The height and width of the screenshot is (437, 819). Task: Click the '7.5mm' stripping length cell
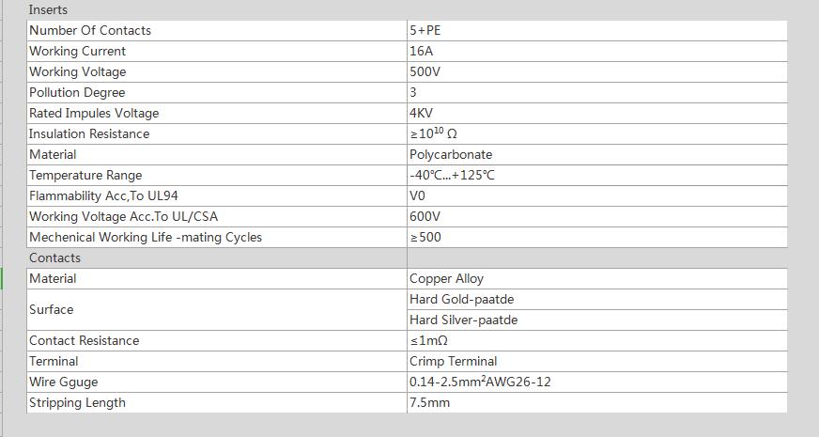point(597,402)
